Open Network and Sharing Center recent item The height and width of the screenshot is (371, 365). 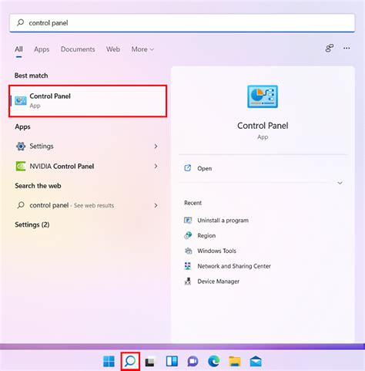coord(234,266)
